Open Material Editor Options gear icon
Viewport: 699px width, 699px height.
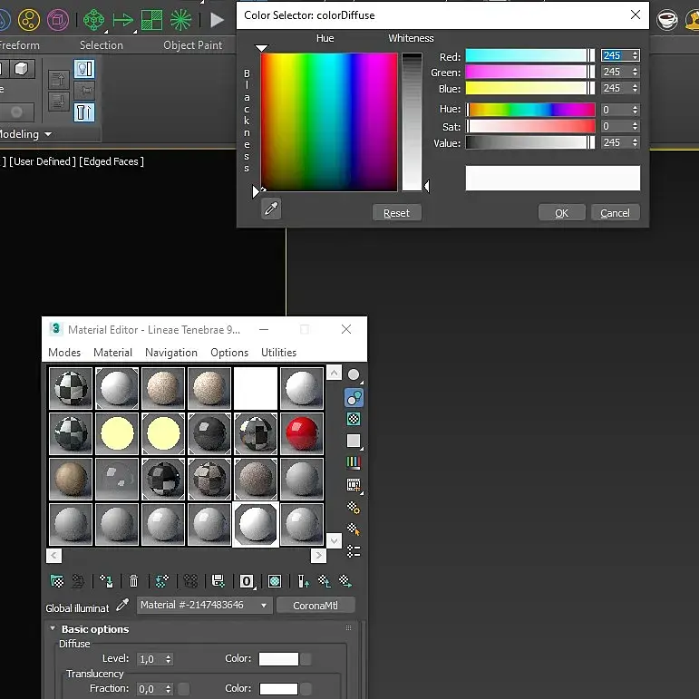[x=354, y=508]
